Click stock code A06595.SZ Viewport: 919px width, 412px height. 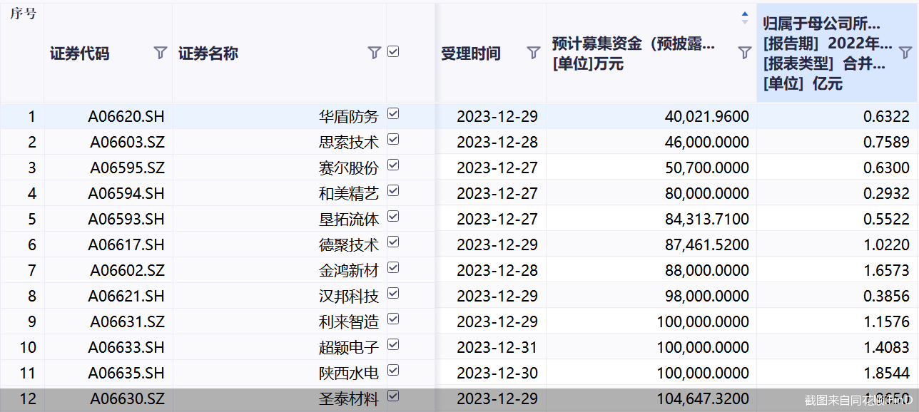click(127, 168)
